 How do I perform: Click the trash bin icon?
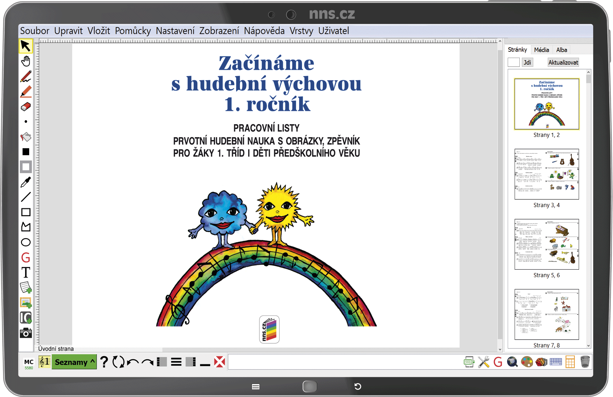point(585,362)
